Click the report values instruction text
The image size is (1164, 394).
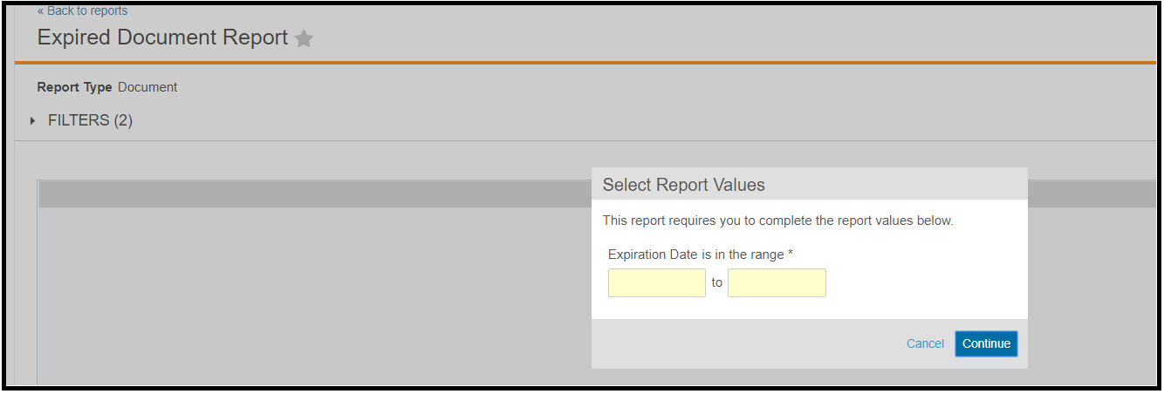[777, 221]
